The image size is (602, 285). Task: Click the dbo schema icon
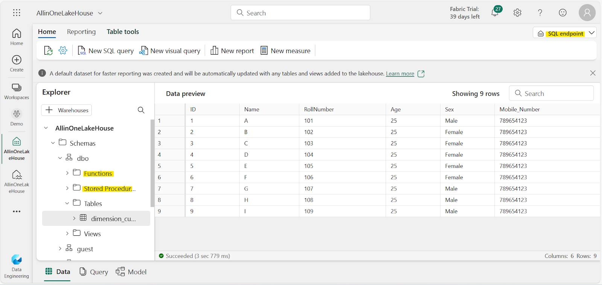[69, 157]
